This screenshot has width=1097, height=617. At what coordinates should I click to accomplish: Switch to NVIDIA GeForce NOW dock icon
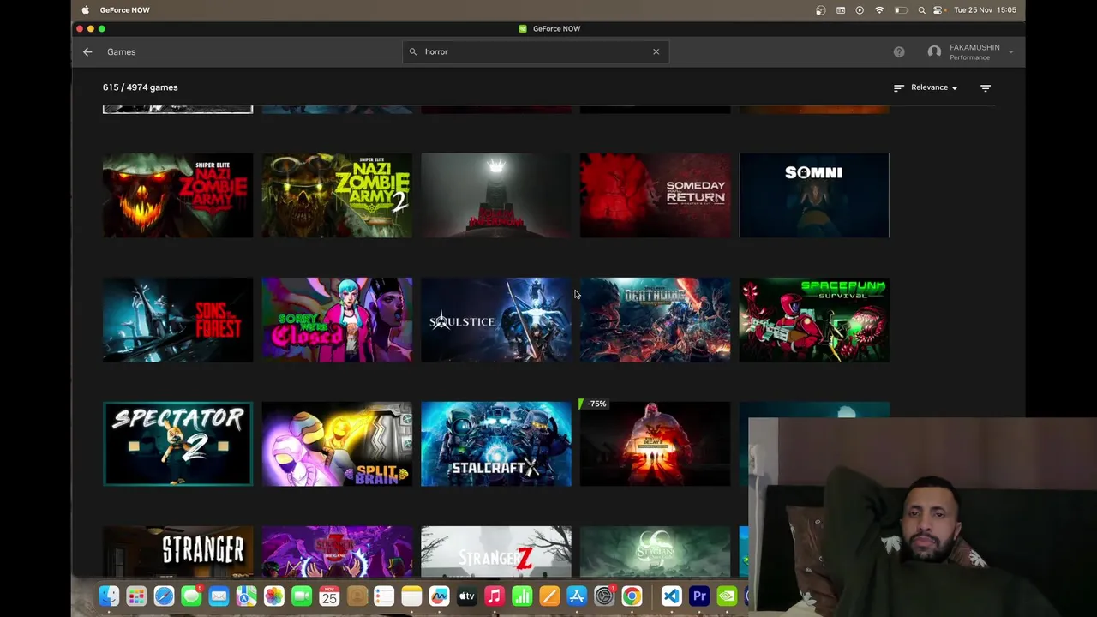pos(727,596)
